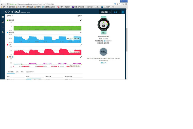193x129 pixels.
Task: Open the 按时间 dropdown
Action: (10, 16)
